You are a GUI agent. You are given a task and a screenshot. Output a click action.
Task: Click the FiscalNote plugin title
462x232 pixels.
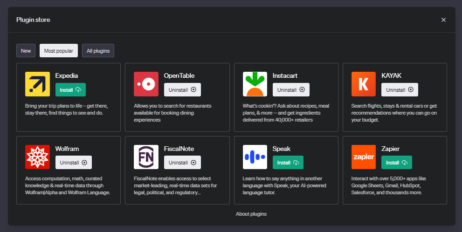tap(179, 149)
